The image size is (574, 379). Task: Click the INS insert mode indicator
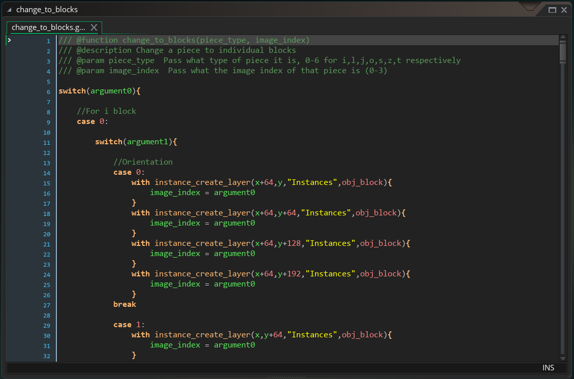548,368
